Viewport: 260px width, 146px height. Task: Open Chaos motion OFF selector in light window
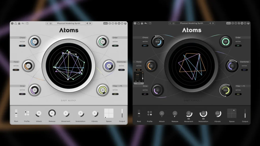(22, 46)
